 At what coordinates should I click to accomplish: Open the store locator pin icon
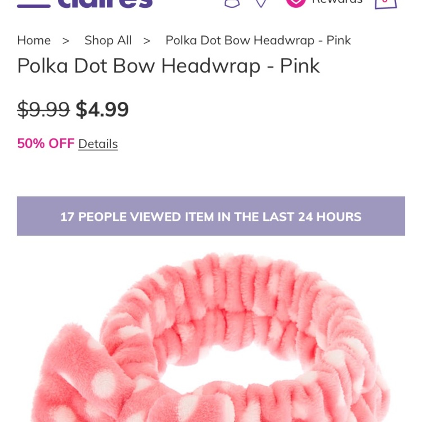(261, 3)
